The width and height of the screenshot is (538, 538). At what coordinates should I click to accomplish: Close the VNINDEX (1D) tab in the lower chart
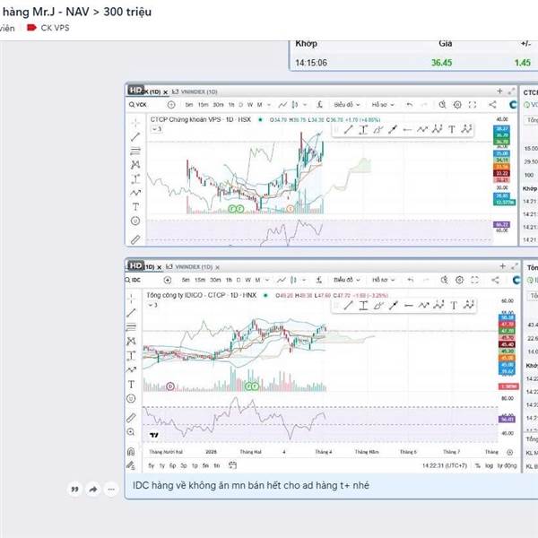(x=217, y=267)
